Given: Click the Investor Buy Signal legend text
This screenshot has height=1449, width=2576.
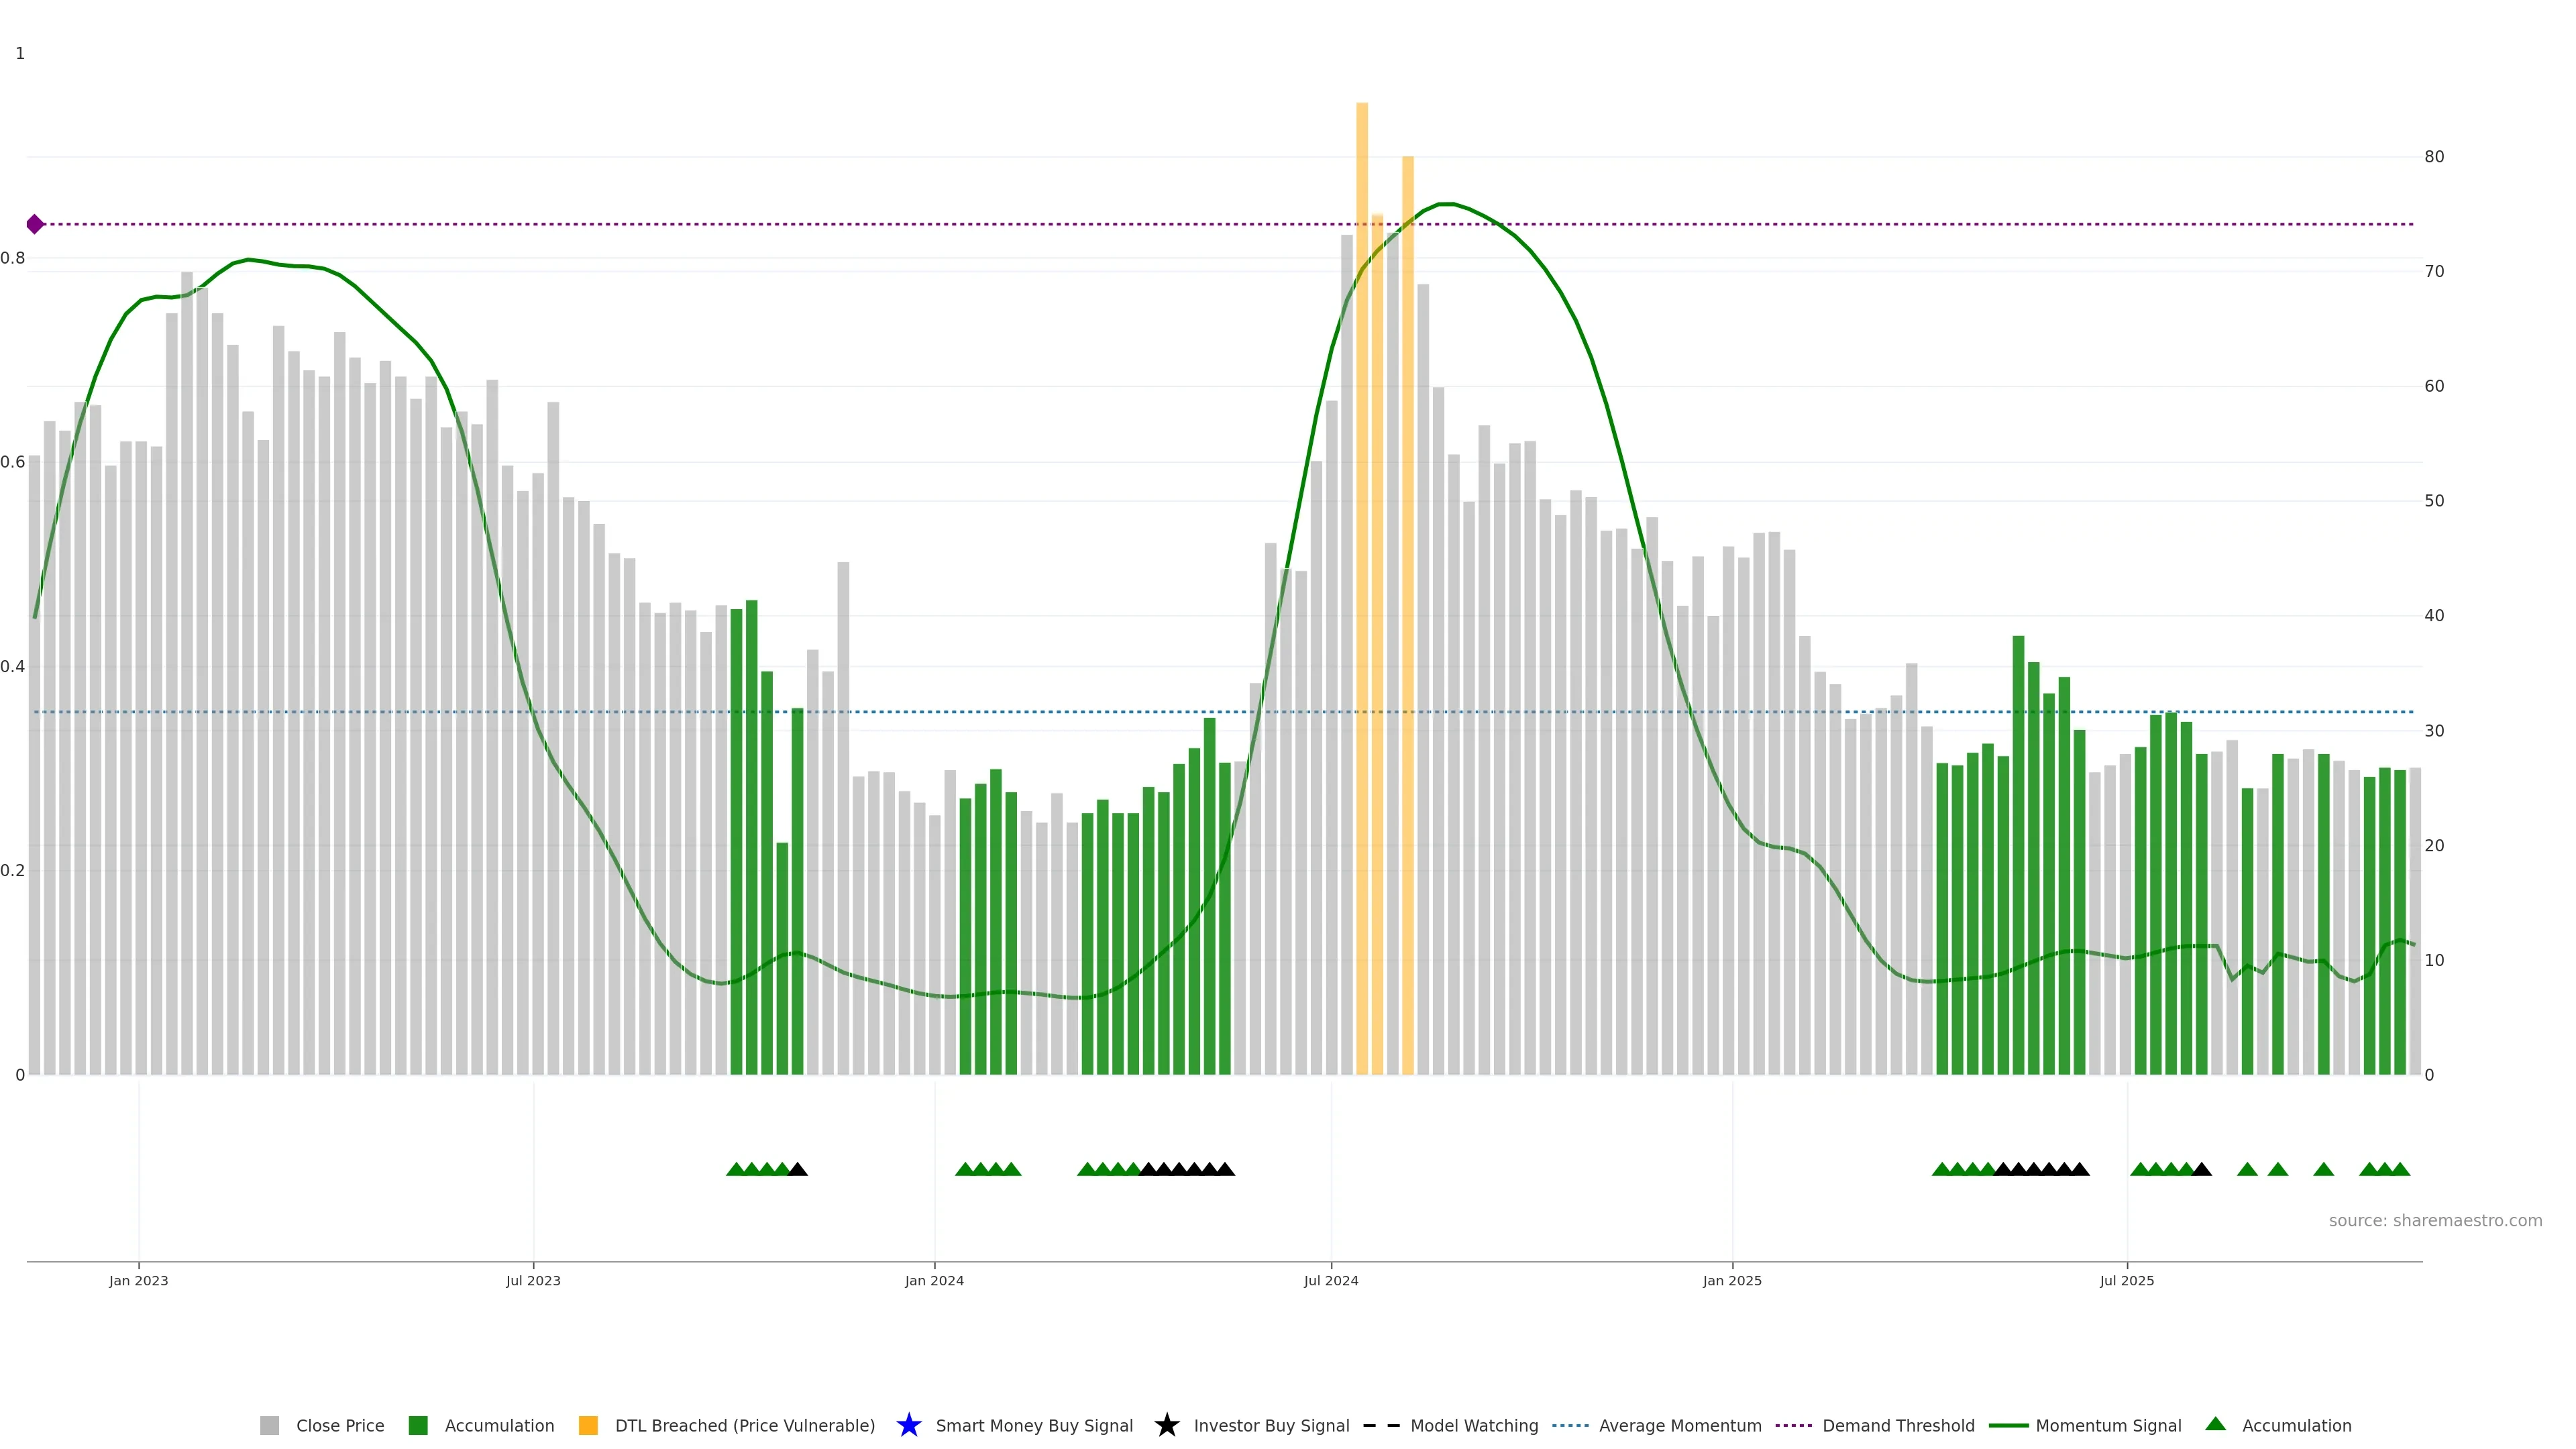Looking at the screenshot, I should pyautogui.click(x=1271, y=1426).
